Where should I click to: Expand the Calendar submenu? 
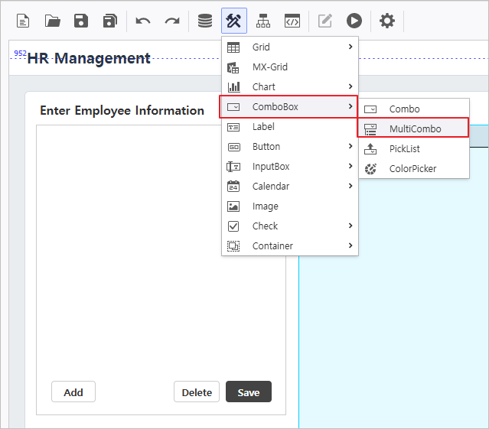(x=289, y=187)
